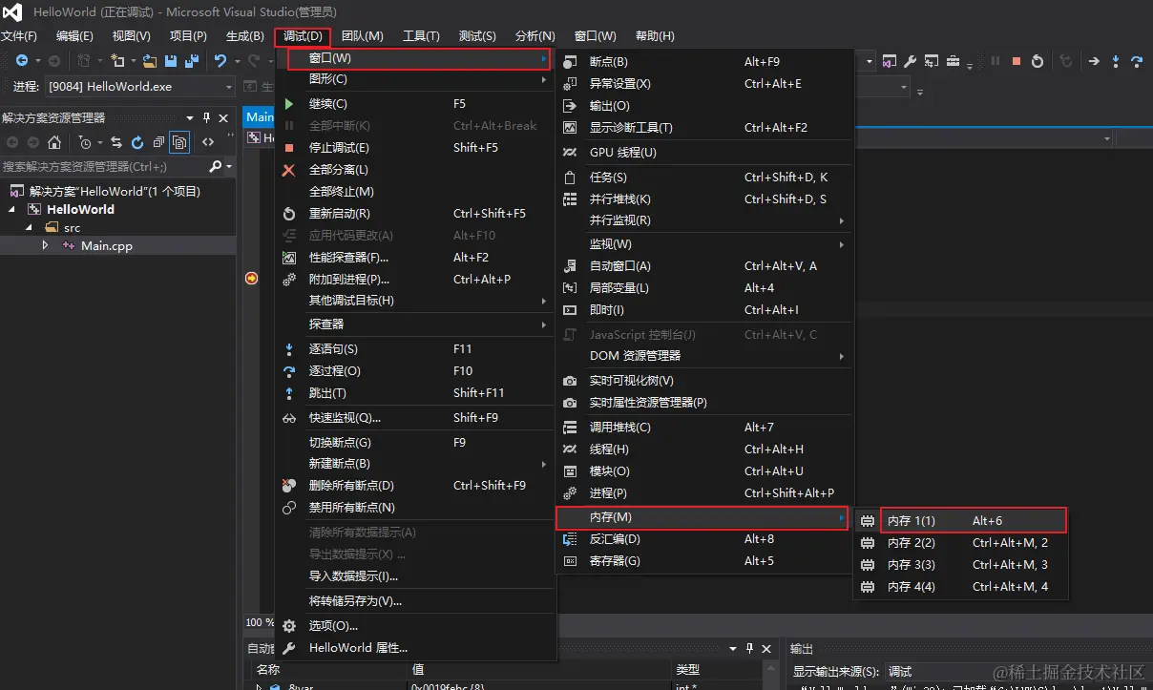Toggle auto-hide pin on Solution Explorer panel

206,117
